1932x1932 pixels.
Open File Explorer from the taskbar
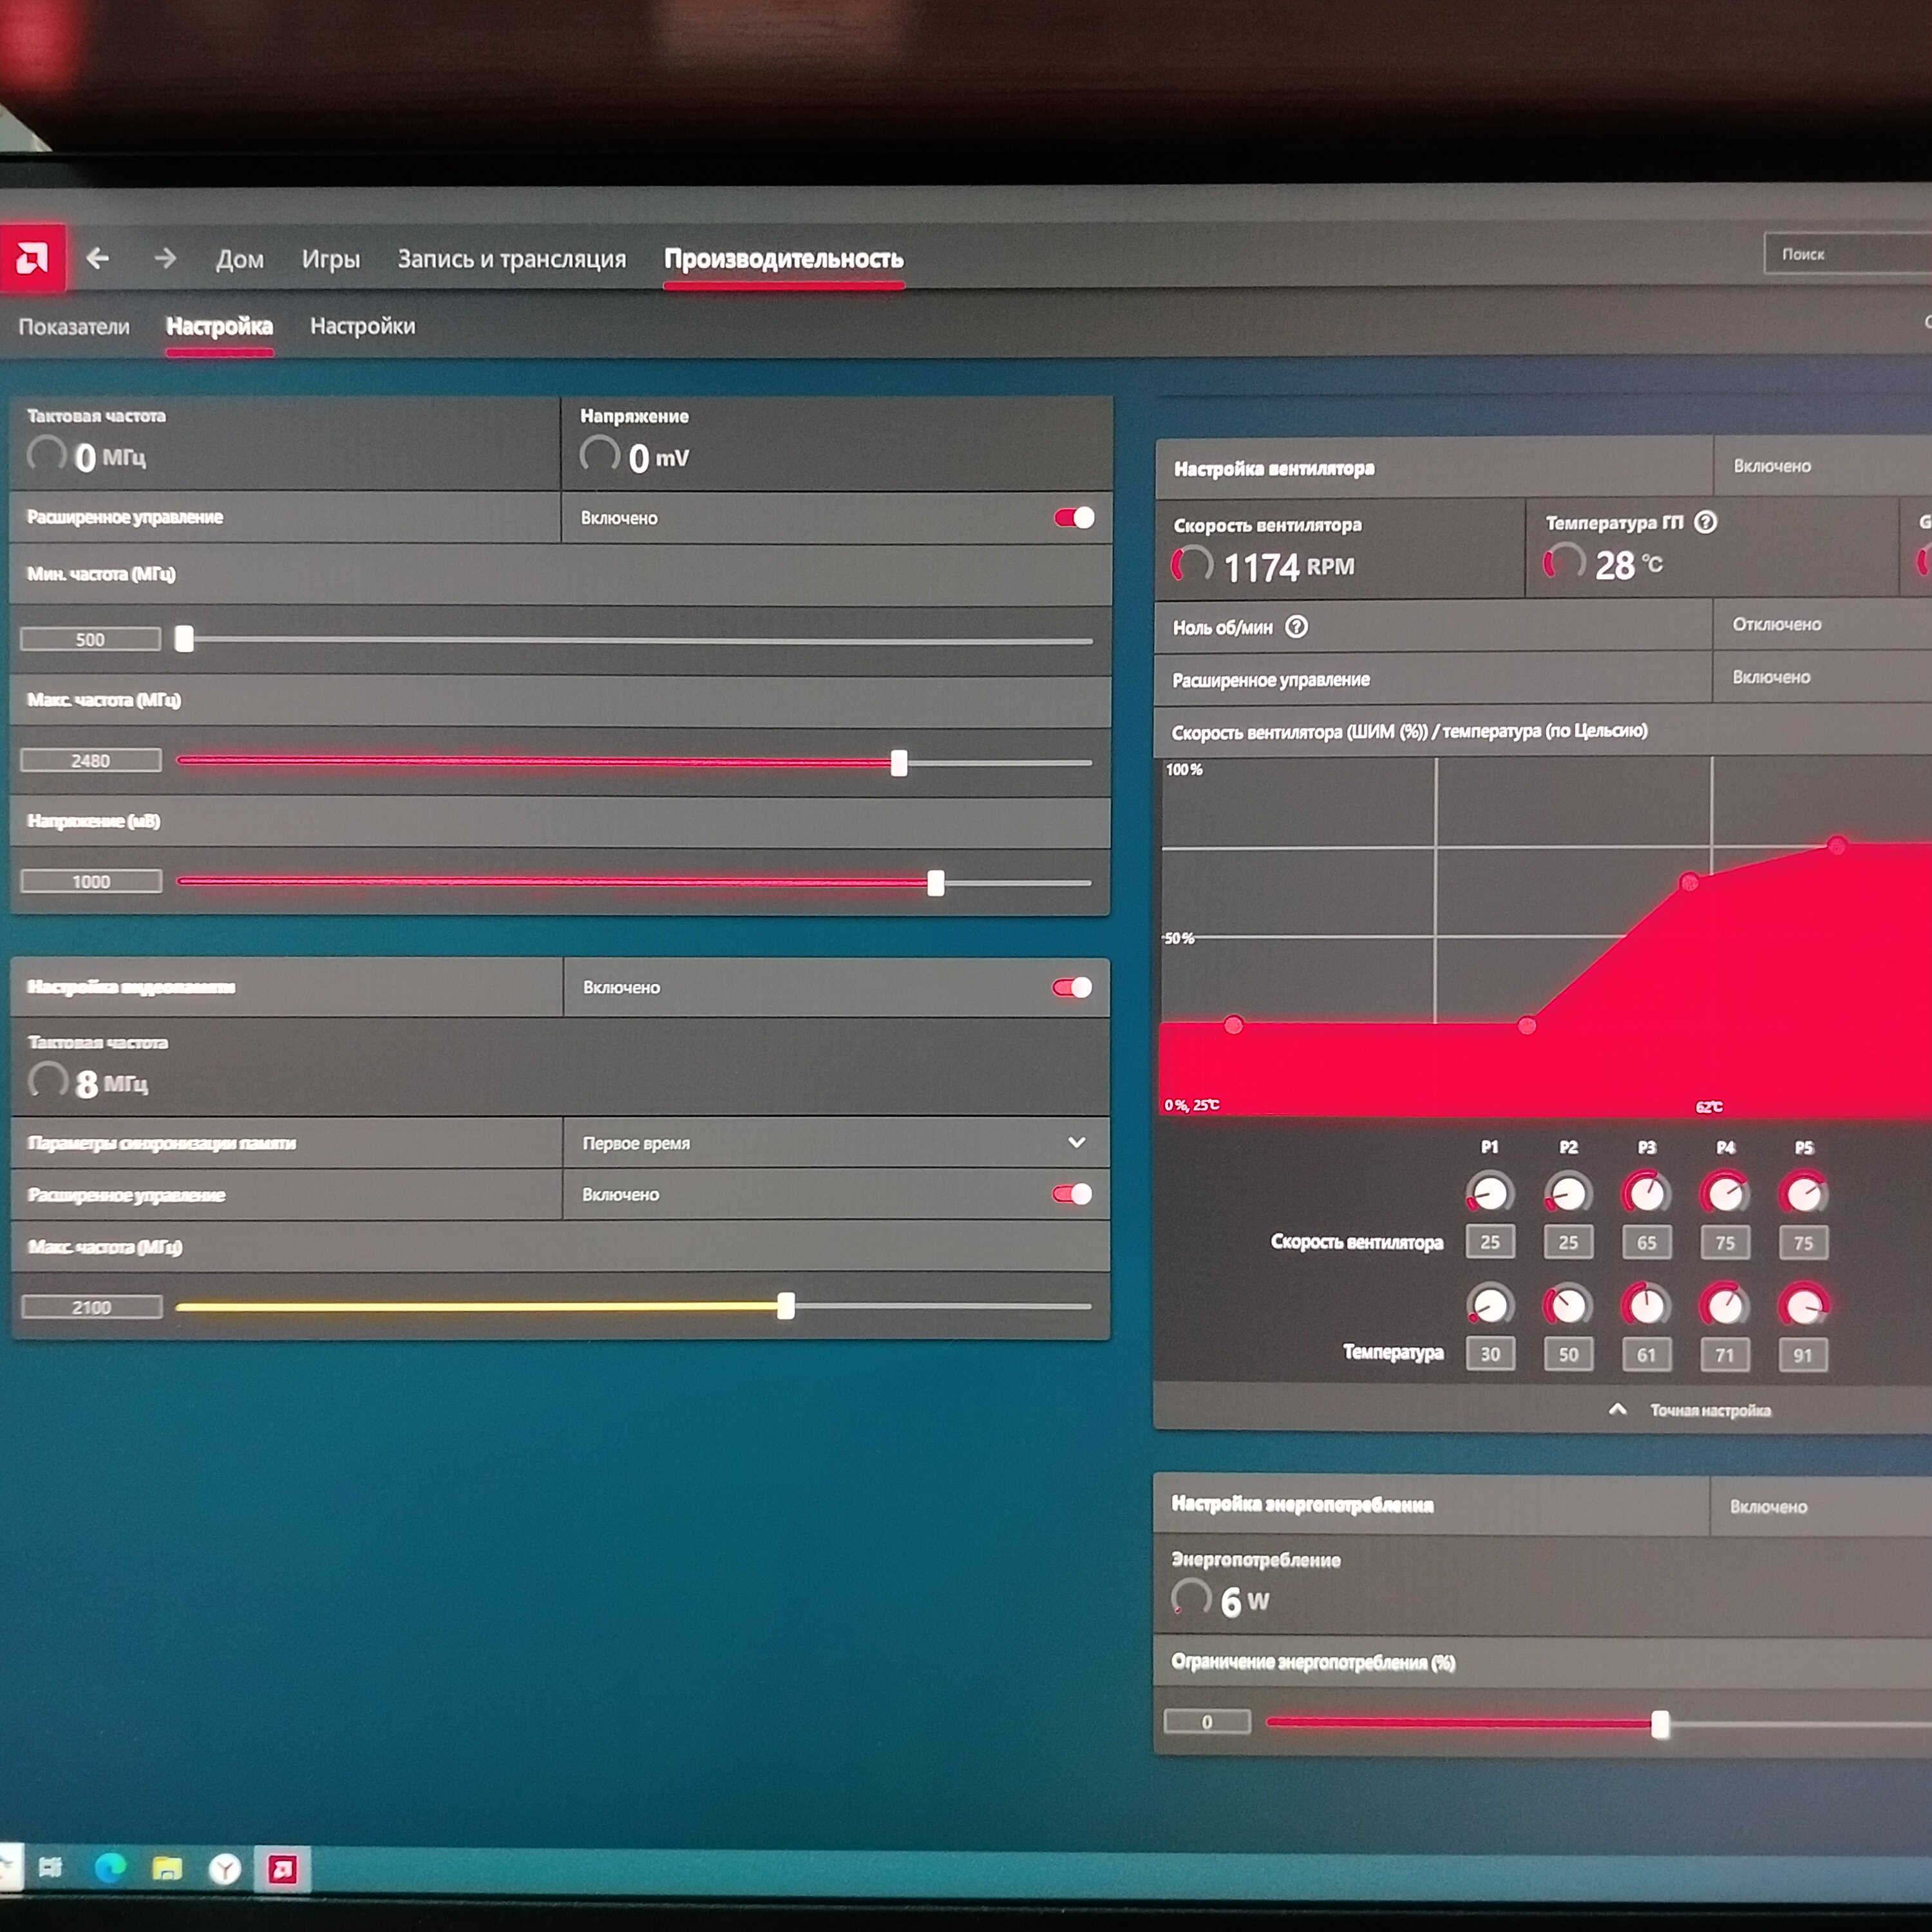[x=167, y=1868]
